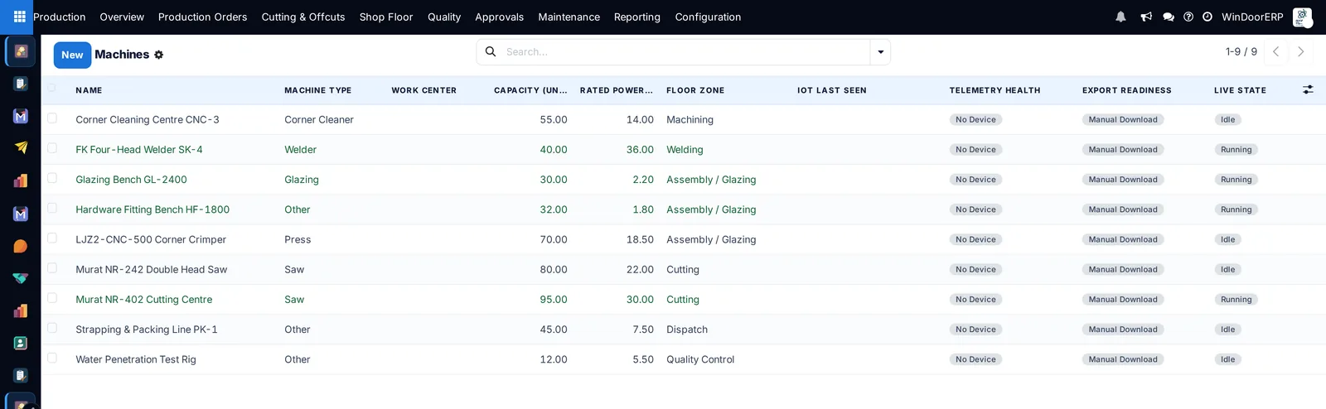This screenshot has height=409, width=1326.
Task: Sort by the Rated Power column header
Action: [617, 90]
